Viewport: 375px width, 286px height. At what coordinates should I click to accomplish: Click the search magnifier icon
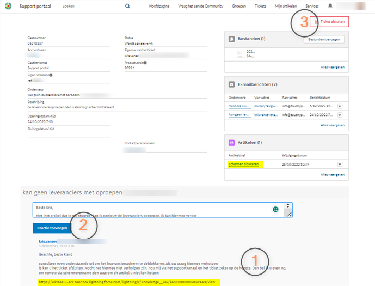pos(127,6)
